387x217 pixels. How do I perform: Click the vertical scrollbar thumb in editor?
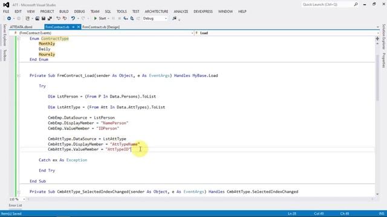(x=377, y=78)
